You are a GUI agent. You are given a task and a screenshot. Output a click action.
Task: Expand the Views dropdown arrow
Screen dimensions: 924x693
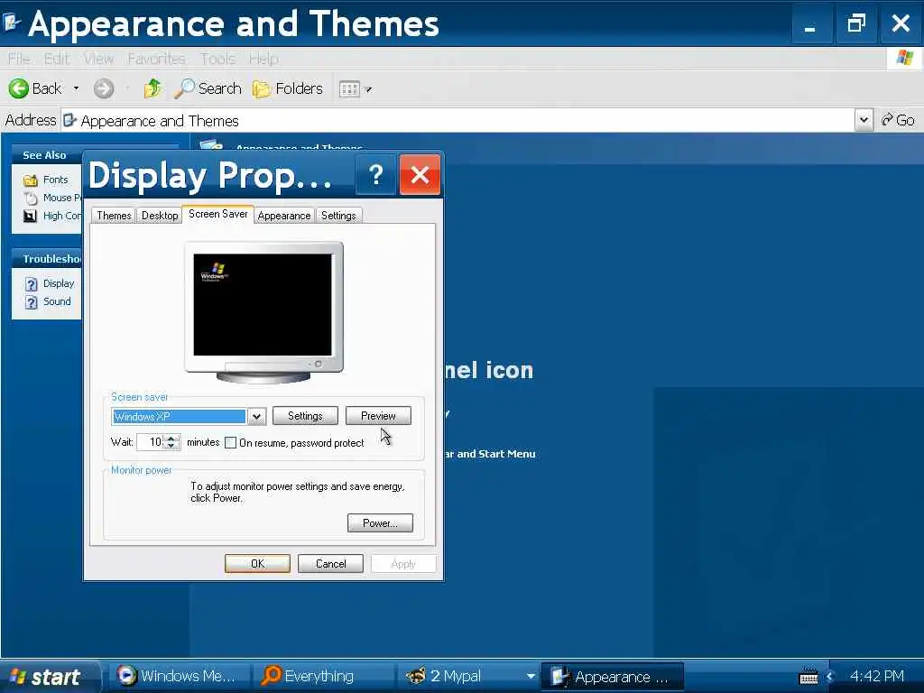368,89
